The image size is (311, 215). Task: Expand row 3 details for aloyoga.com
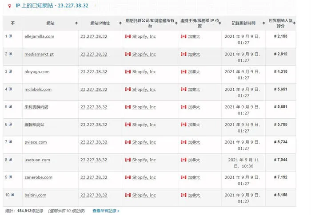pyautogui.click(x=10, y=71)
